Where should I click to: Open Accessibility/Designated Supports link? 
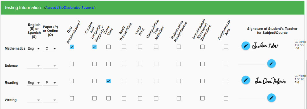70,7
